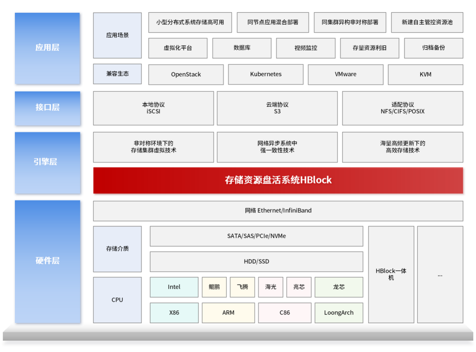
Task: Click the red 存储资源盘活系统HBlock banner
Action: coord(278,180)
